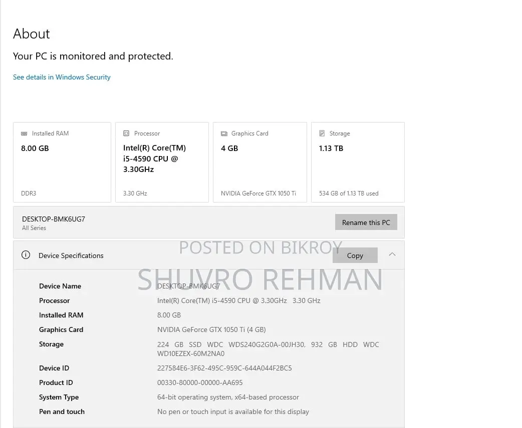Click the System Type value text
The image size is (522, 428).
pos(228,397)
